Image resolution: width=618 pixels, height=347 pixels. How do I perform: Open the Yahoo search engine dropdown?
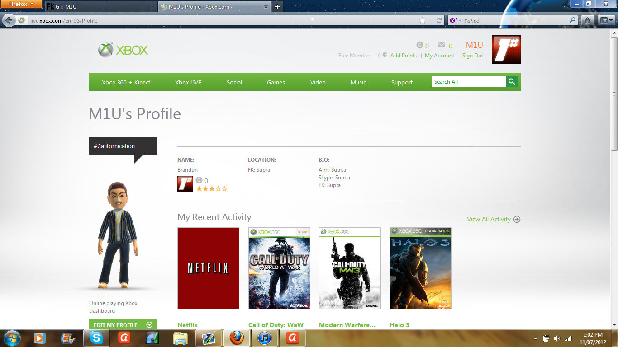(455, 20)
